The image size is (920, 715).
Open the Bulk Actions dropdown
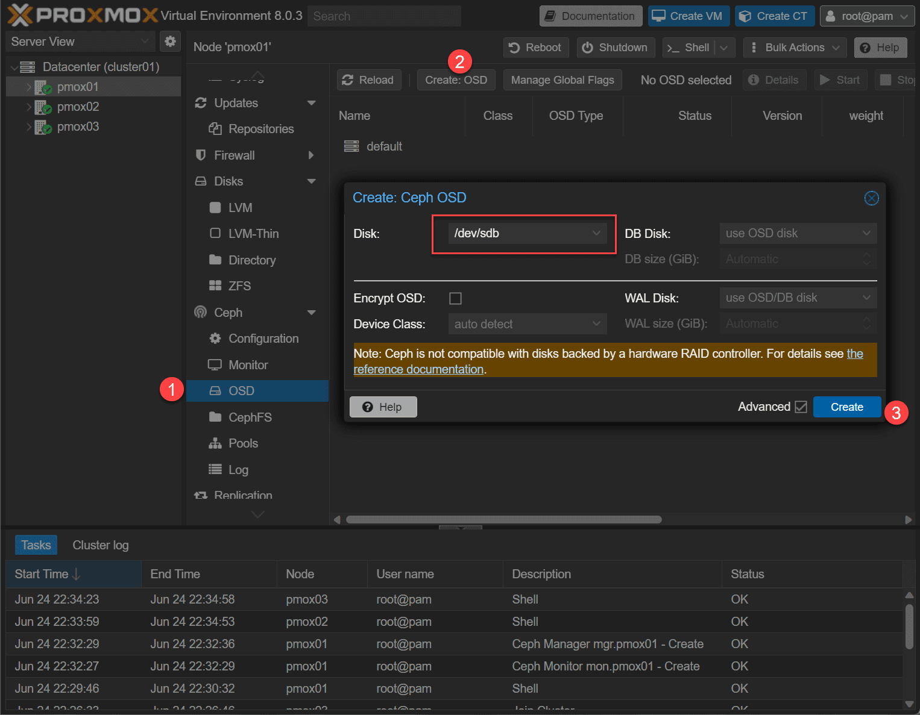pos(795,48)
